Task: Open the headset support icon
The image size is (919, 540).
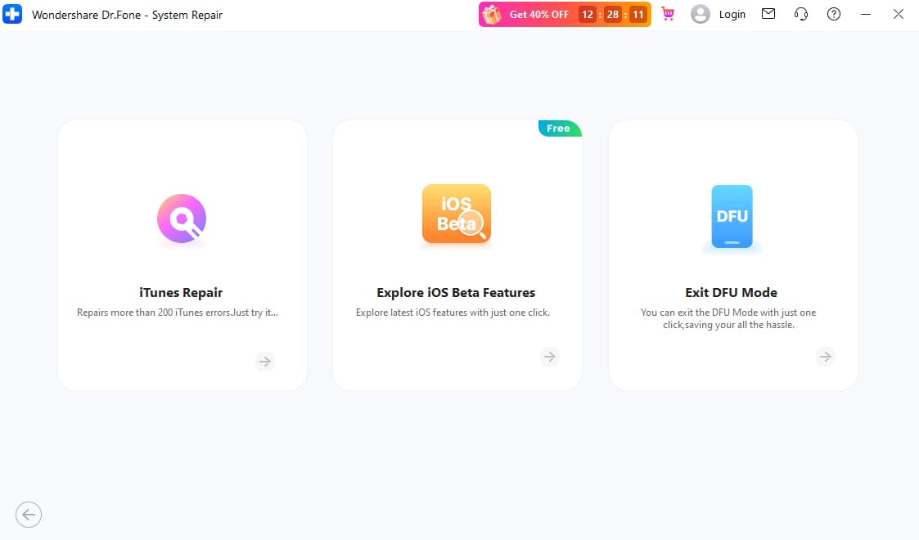Action: pos(801,14)
